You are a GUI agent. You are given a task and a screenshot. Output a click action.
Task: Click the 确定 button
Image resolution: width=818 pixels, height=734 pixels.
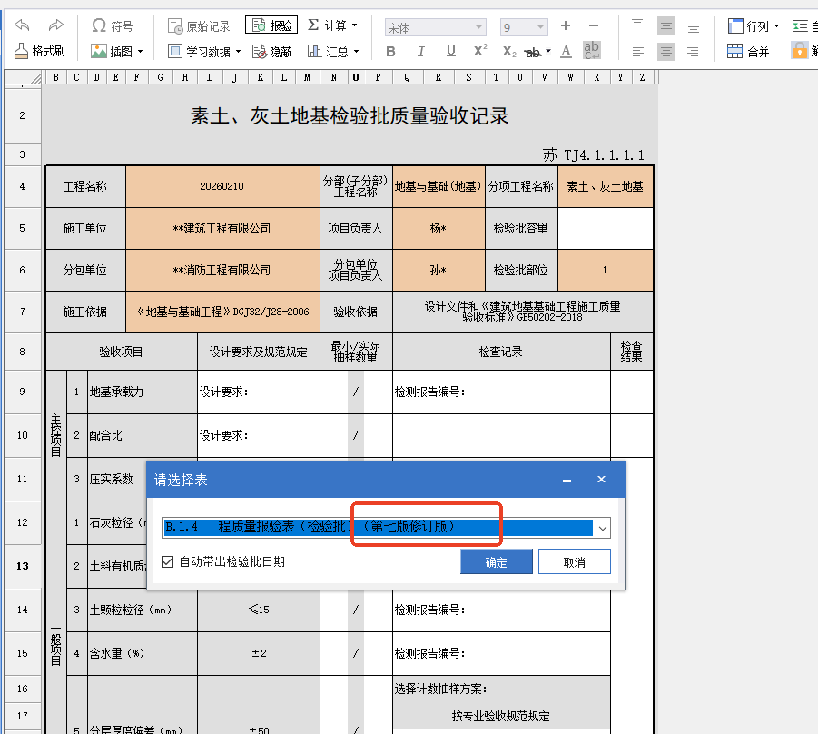click(x=496, y=562)
